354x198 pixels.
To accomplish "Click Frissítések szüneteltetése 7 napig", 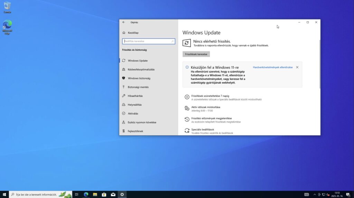I will click(x=210, y=96).
